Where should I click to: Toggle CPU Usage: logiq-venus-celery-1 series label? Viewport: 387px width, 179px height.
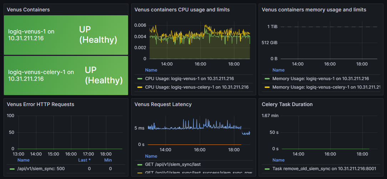coord(197,87)
